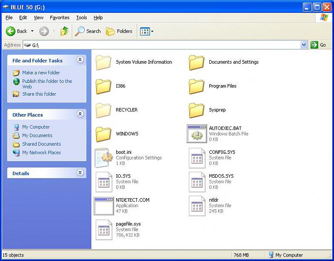Click Publish this folder to the Web
The height and width of the screenshot is (261, 334).
tap(47, 84)
